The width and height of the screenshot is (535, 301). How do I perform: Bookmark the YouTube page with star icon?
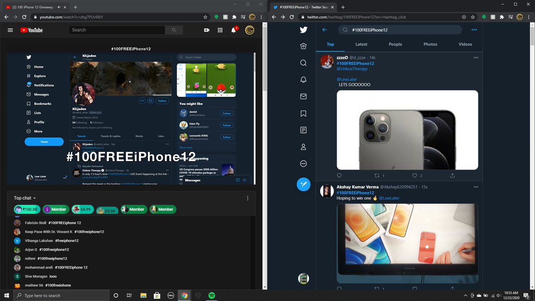coord(205,17)
